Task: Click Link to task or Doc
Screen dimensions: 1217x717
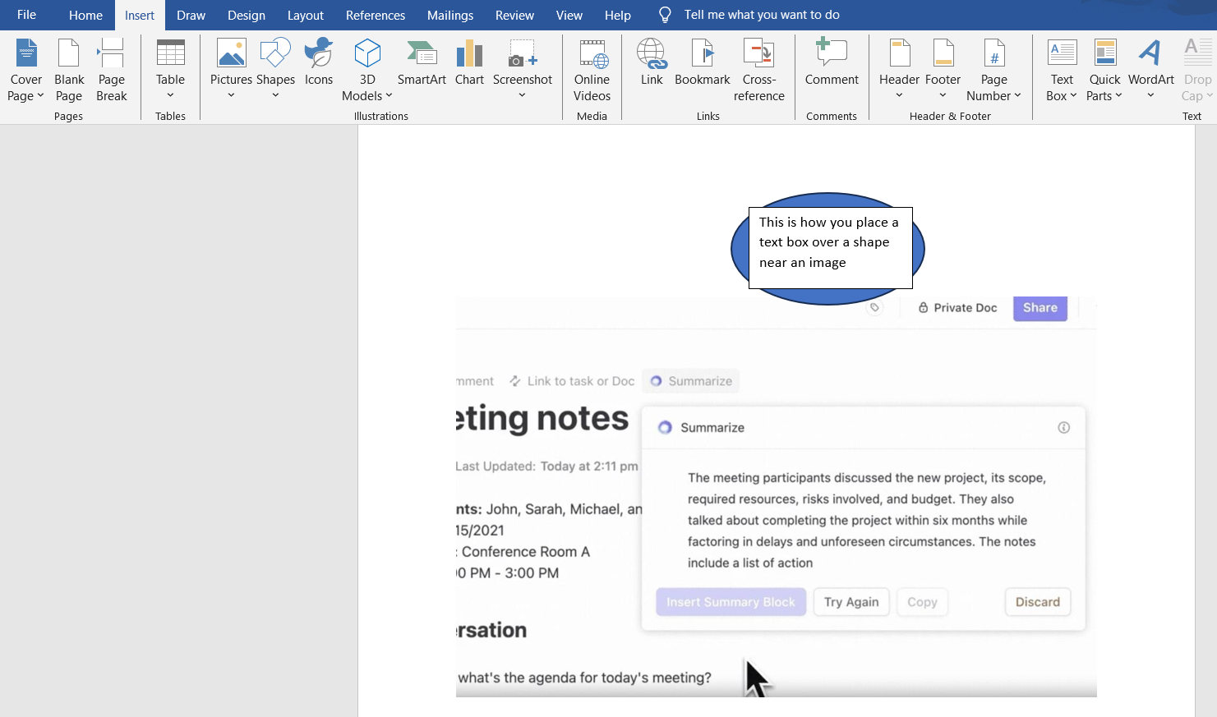Action: [x=572, y=381]
